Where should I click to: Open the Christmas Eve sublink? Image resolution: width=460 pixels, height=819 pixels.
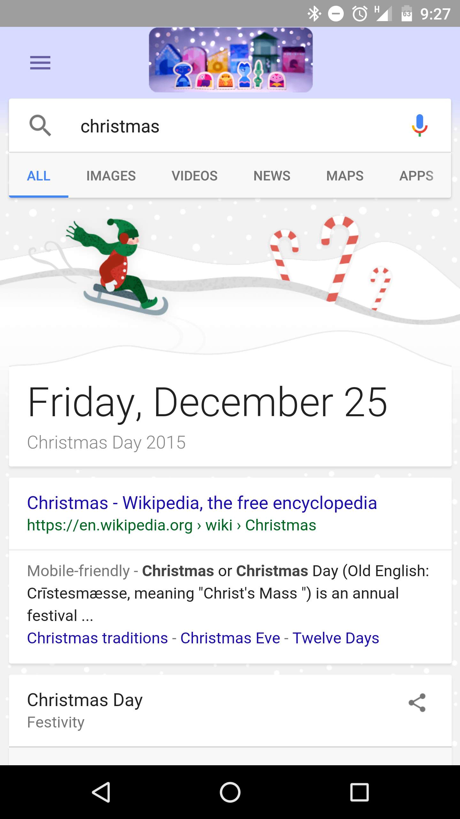[x=230, y=638]
